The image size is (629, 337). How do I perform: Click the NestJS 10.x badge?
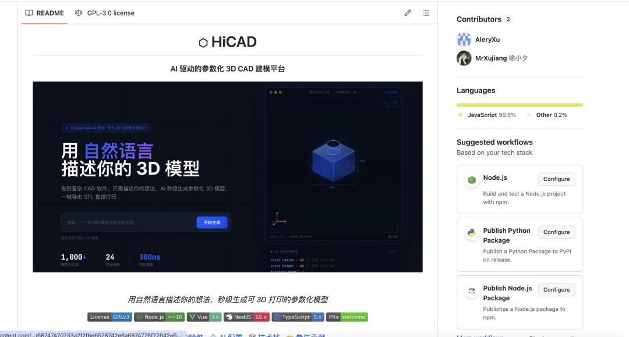(x=246, y=317)
